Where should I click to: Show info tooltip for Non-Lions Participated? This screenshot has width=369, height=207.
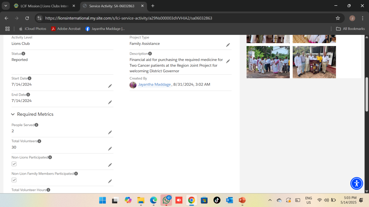50,157
